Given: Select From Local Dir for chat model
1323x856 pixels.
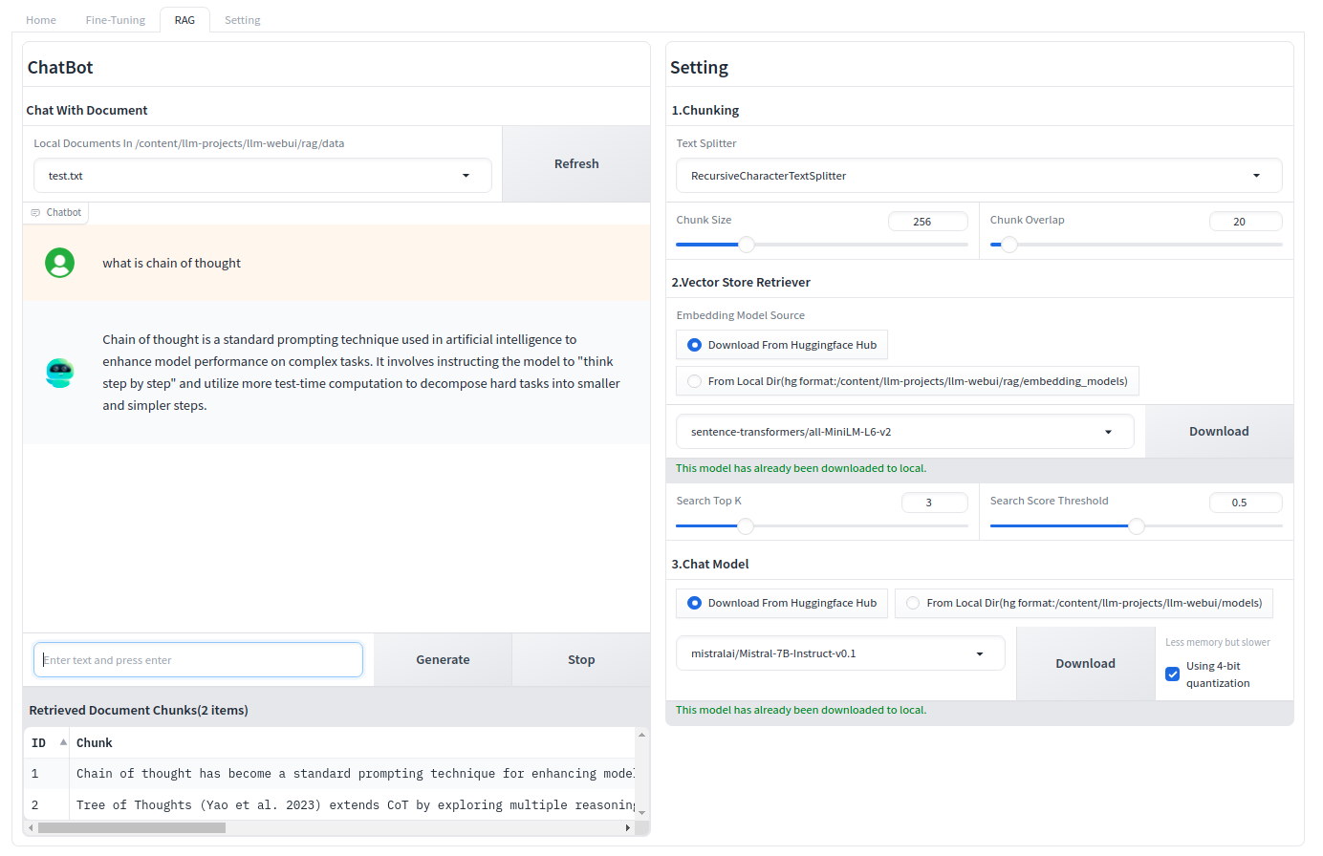Looking at the screenshot, I should pyautogui.click(x=913, y=603).
